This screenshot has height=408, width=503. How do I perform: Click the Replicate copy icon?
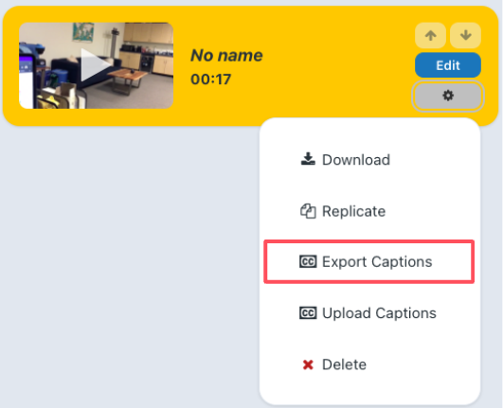coord(308,211)
